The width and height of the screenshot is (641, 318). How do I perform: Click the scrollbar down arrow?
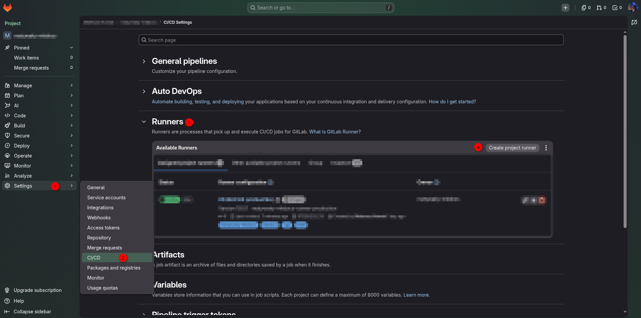625,312
